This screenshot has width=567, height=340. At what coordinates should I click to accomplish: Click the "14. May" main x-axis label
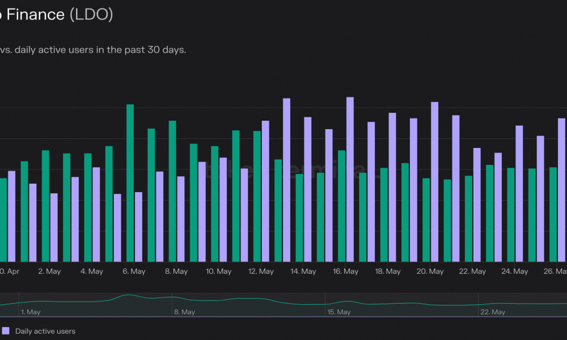click(303, 271)
